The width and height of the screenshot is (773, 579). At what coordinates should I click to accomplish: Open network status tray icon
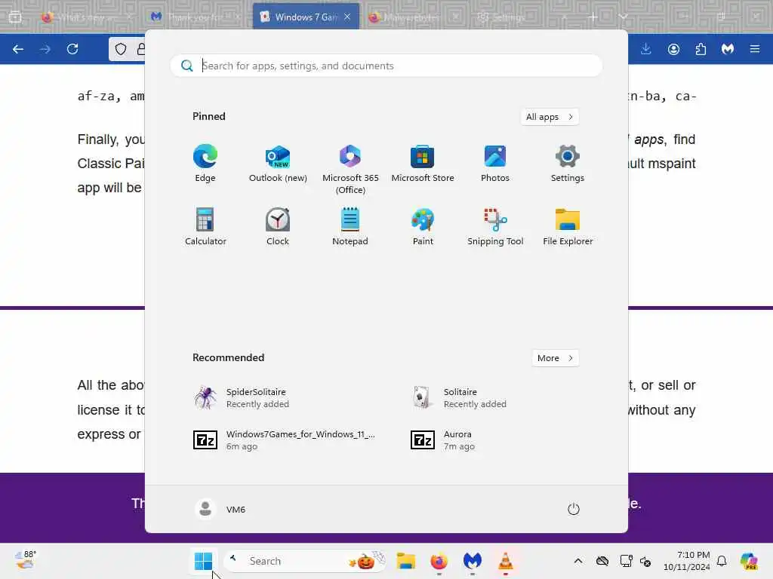pyautogui.click(x=626, y=561)
